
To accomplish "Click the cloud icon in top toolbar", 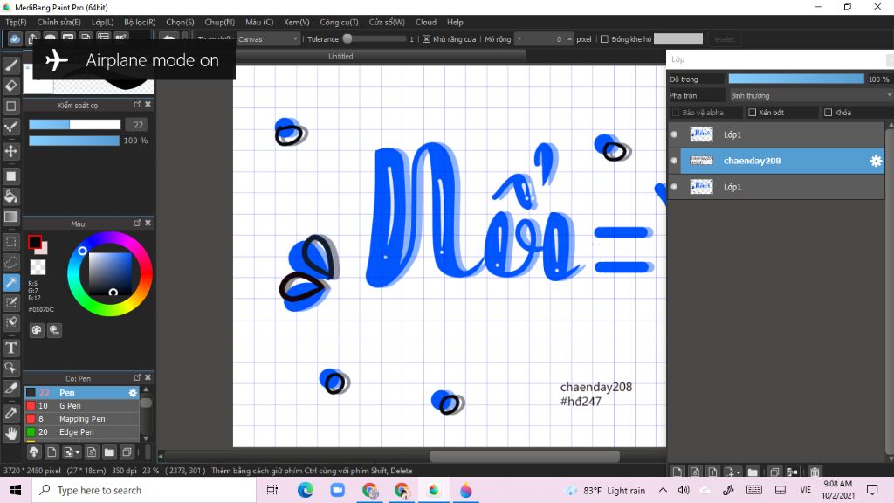I will click(14, 38).
